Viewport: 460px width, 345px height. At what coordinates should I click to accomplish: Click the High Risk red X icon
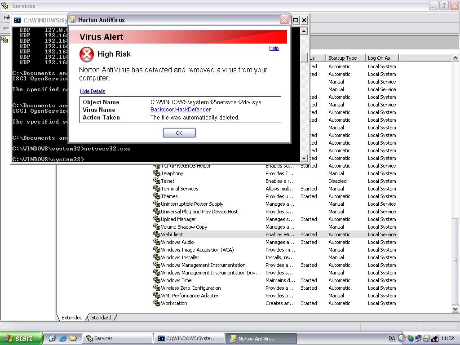(87, 54)
